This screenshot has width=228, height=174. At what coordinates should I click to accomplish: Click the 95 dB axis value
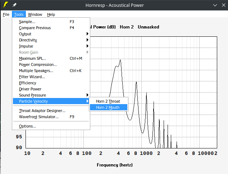(x=19, y=137)
